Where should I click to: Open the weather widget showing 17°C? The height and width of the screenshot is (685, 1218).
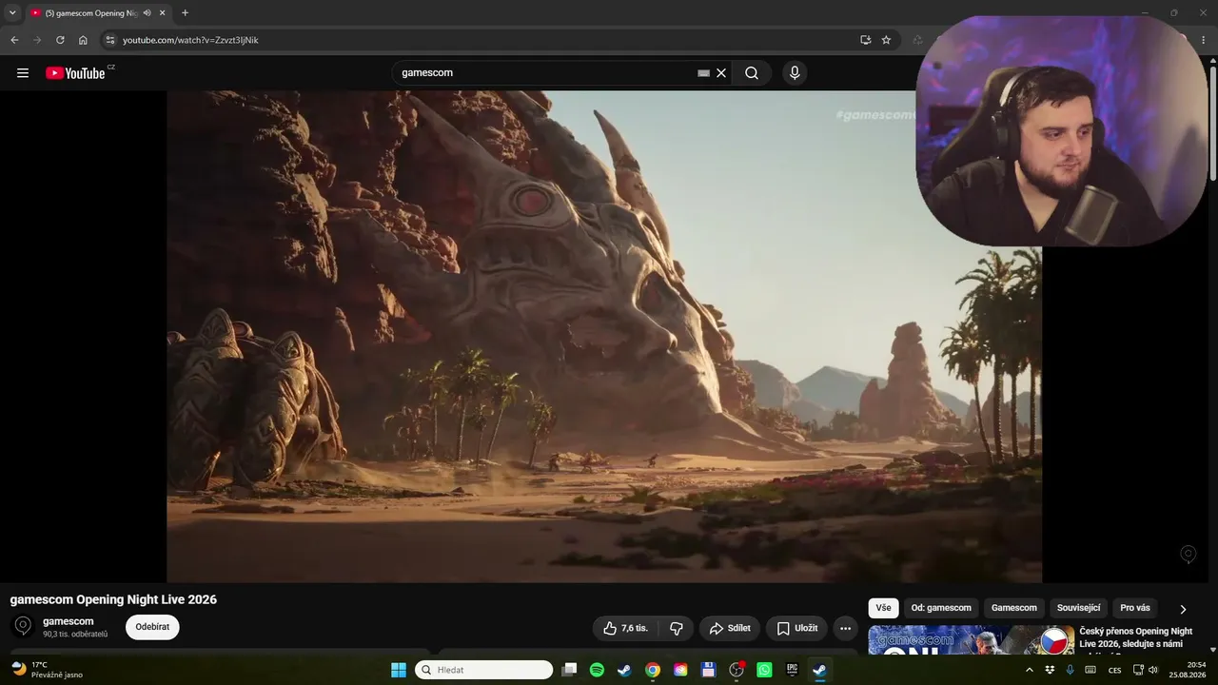point(48,670)
